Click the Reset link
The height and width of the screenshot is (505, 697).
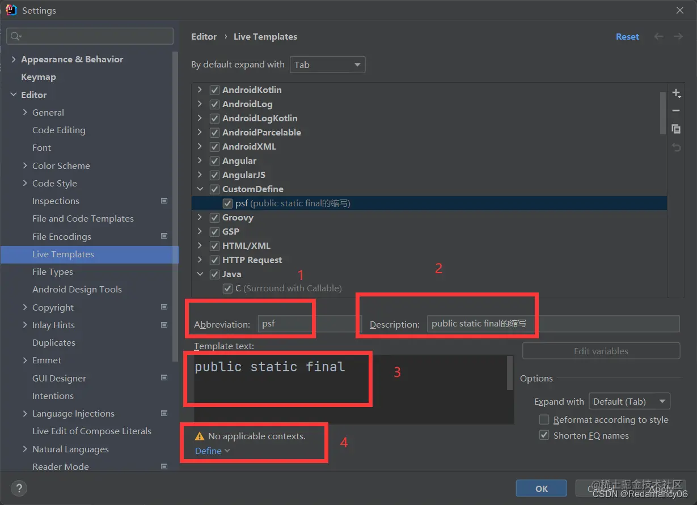[x=627, y=36]
